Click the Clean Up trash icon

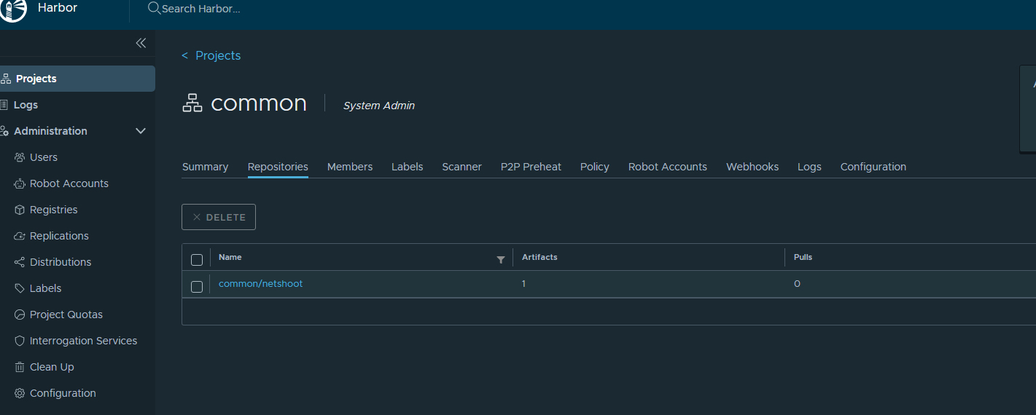(20, 367)
